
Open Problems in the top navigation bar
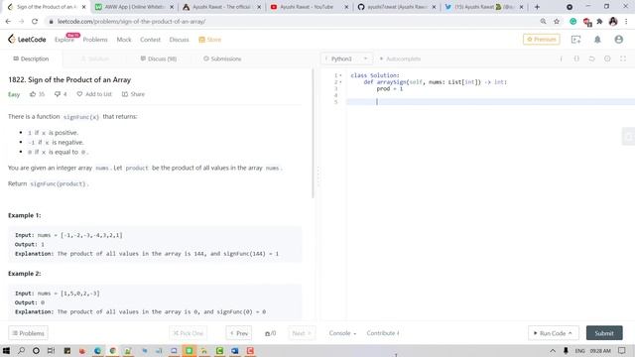pyautogui.click(x=95, y=40)
